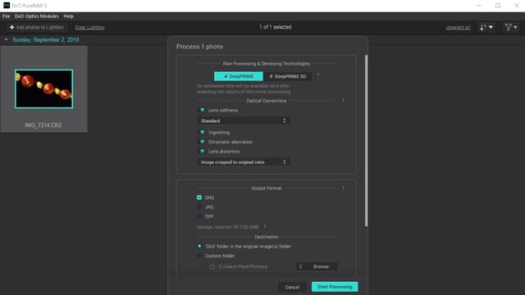Uncheck the DNG output format
The width and height of the screenshot is (525, 295).
tap(199, 197)
